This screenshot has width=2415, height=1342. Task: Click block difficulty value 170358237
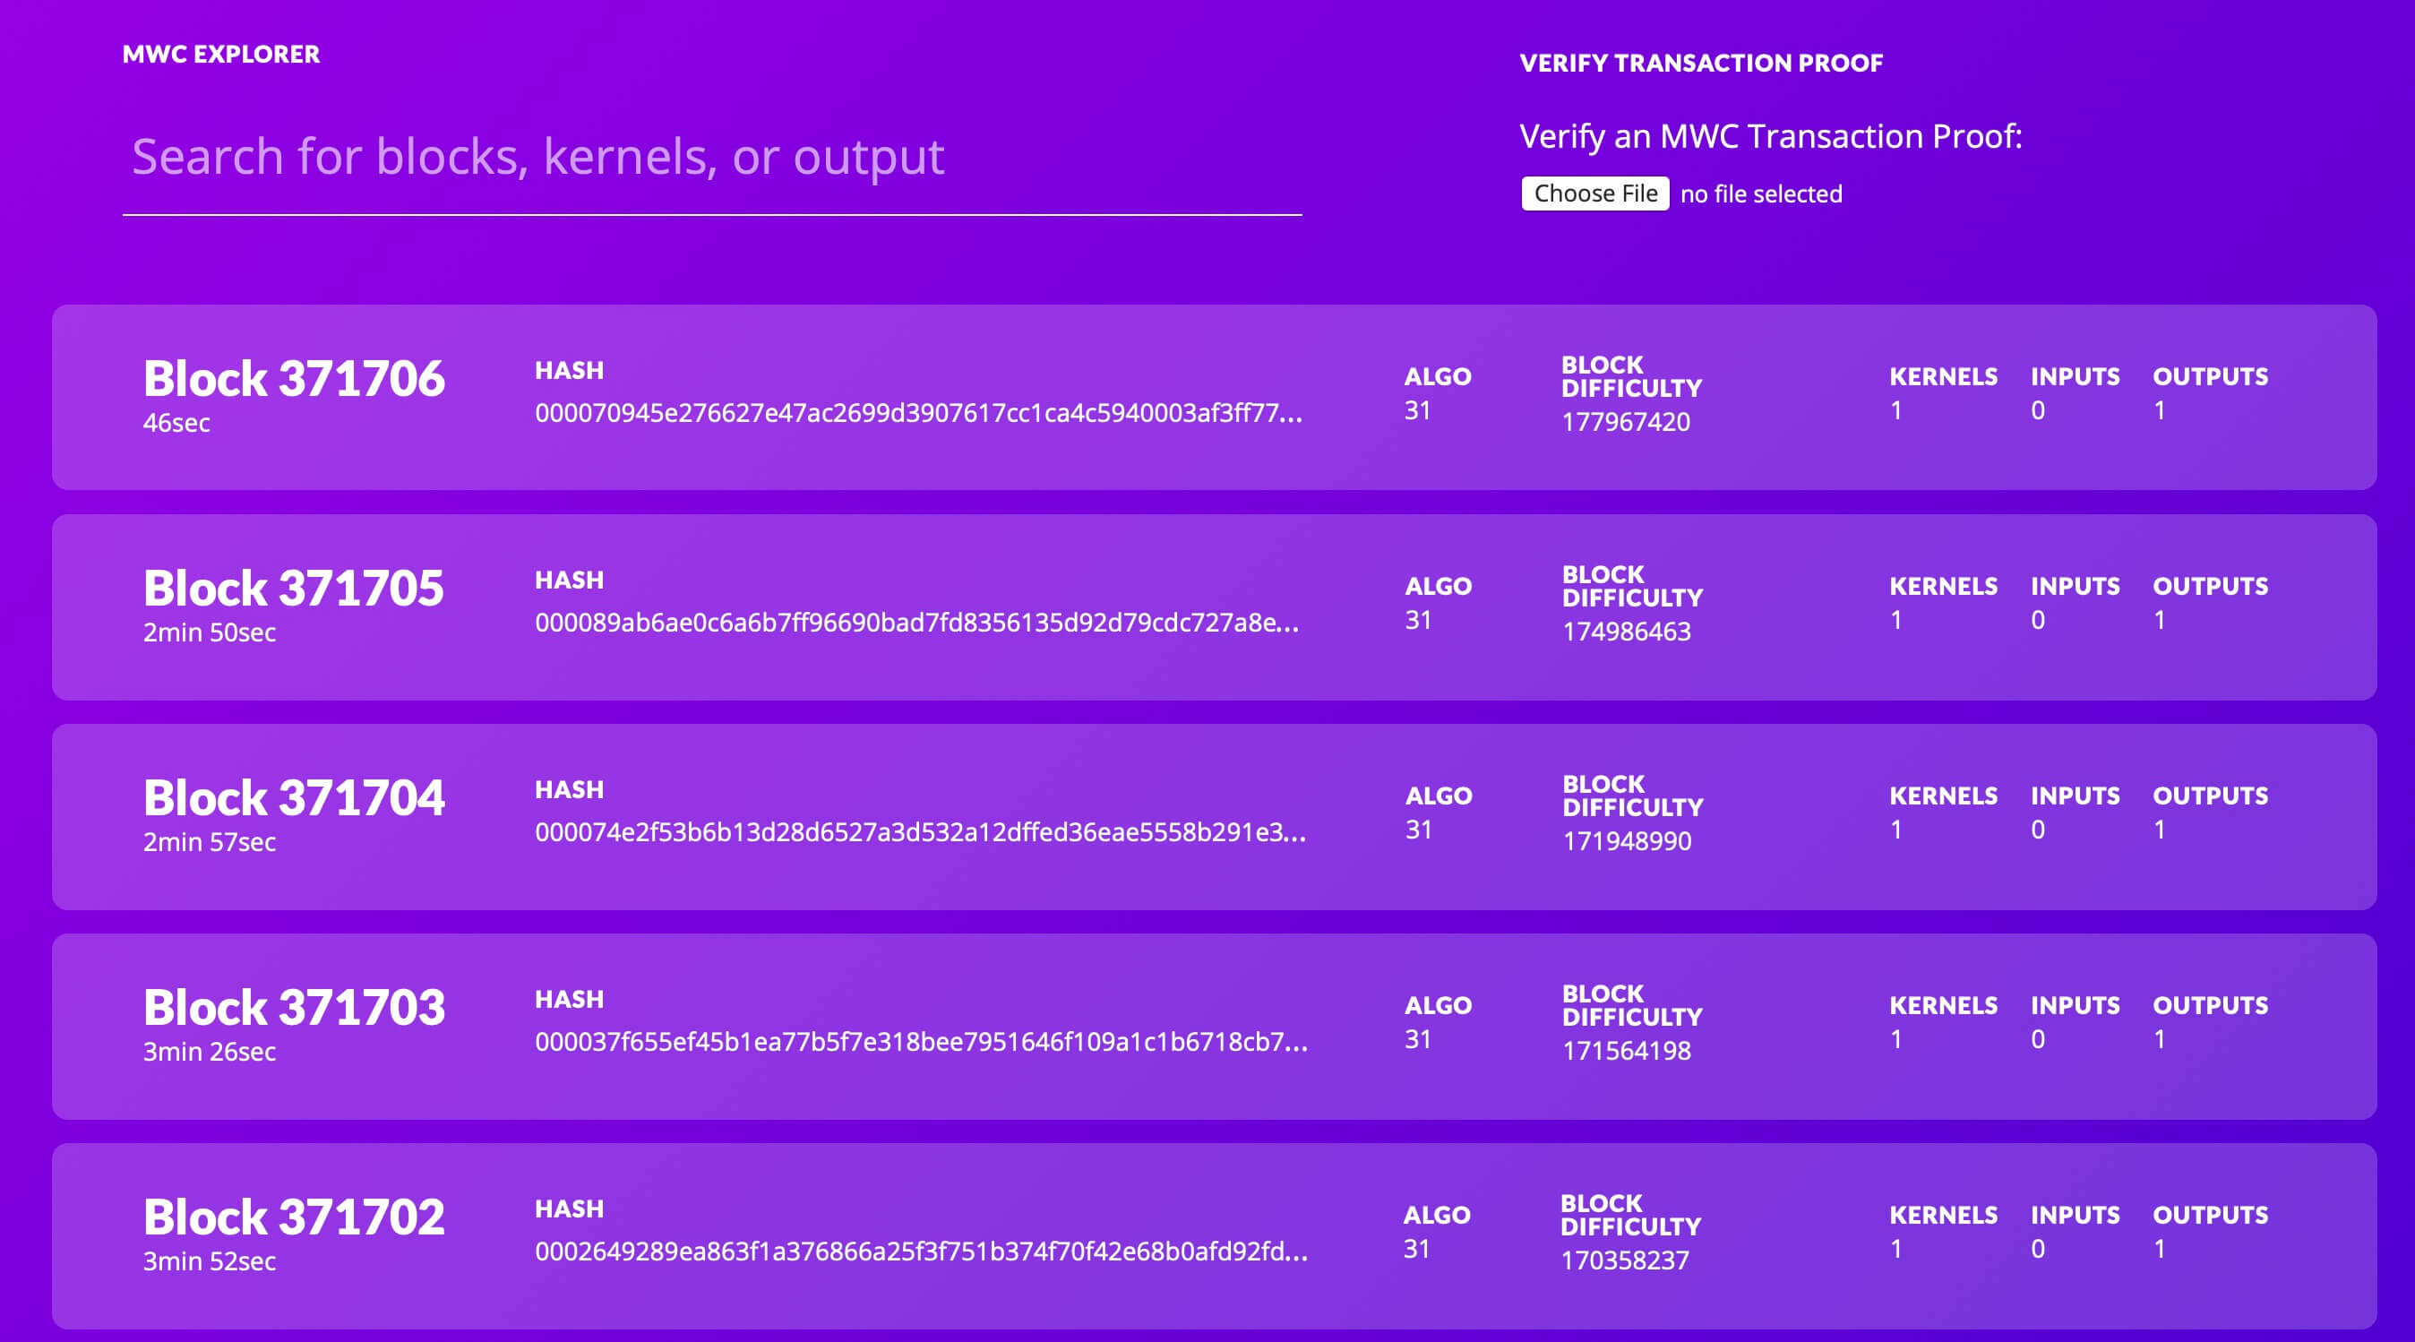coord(1625,1260)
